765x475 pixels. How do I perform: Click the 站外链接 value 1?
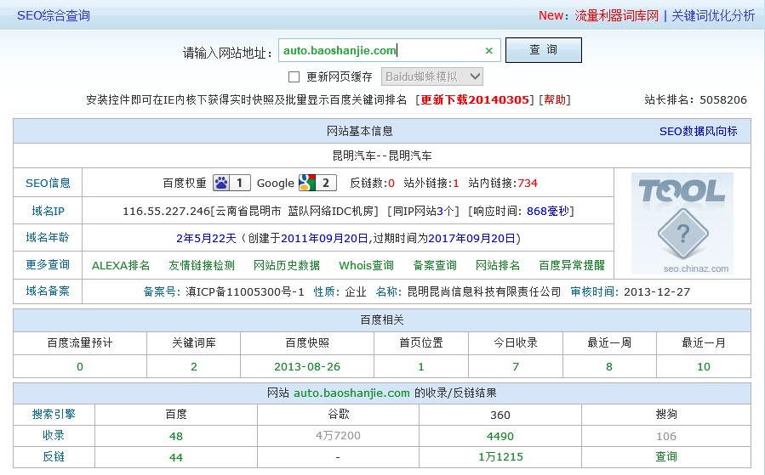click(x=456, y=184)
